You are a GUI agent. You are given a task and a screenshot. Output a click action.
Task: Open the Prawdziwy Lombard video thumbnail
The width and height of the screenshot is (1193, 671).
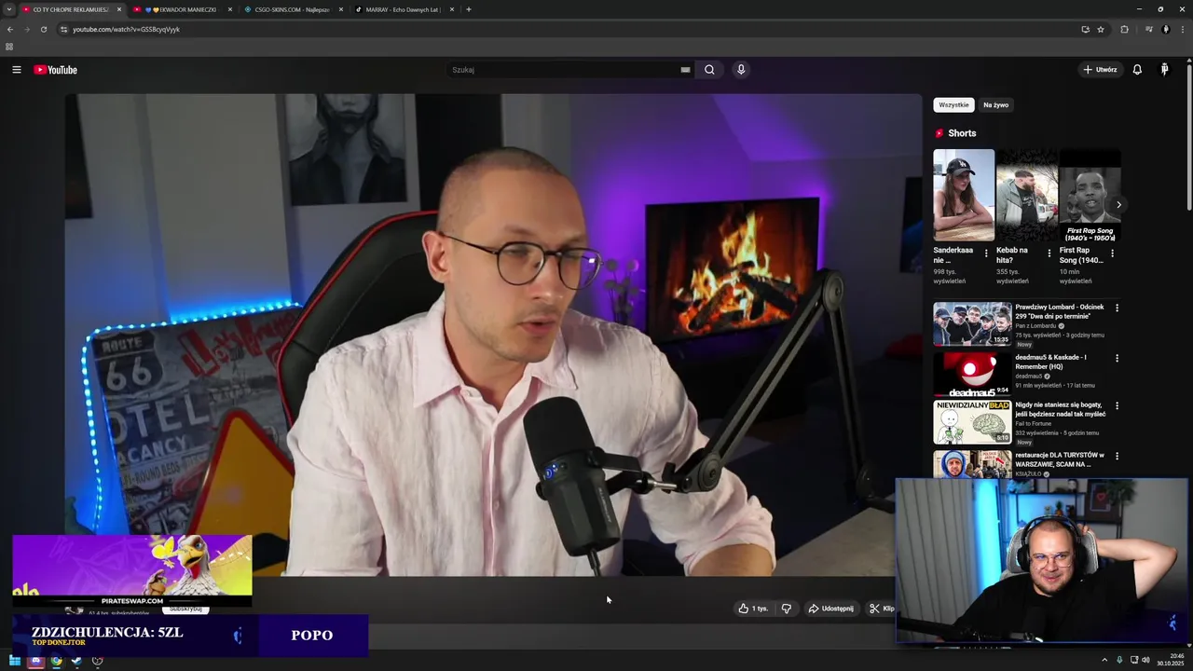click(972, 323)
